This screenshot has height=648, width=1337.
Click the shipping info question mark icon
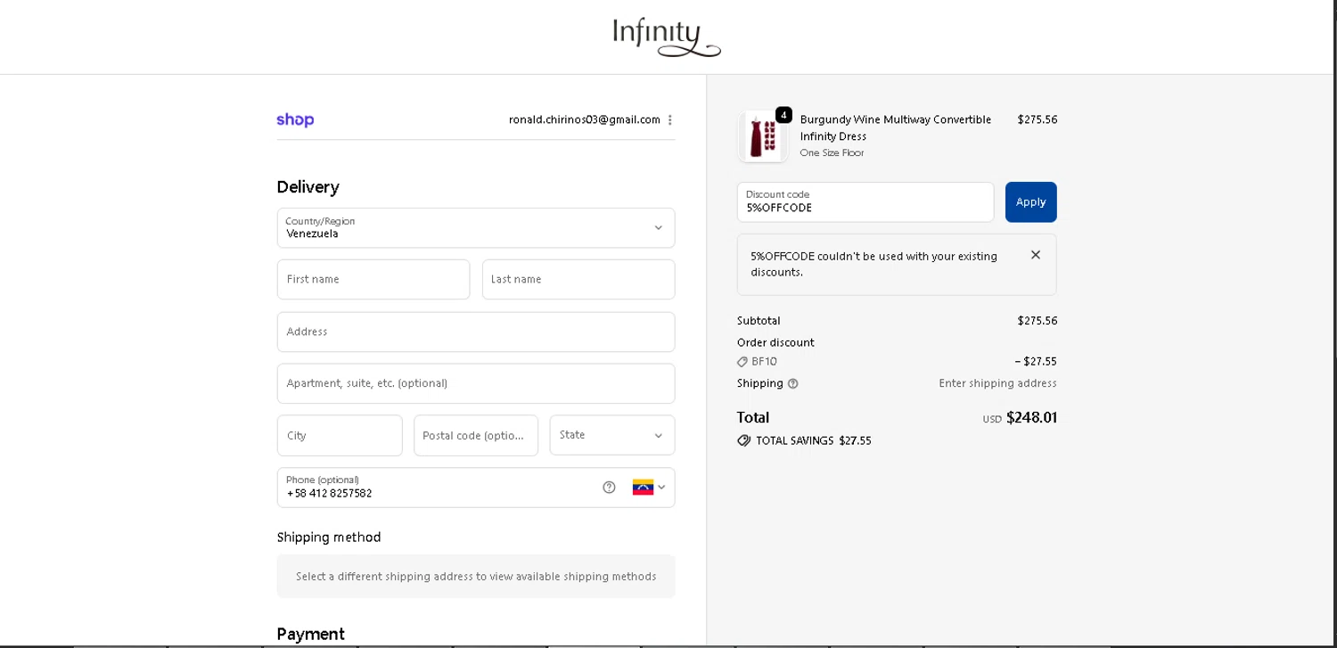pyautogui.click(x=793, y=384)
